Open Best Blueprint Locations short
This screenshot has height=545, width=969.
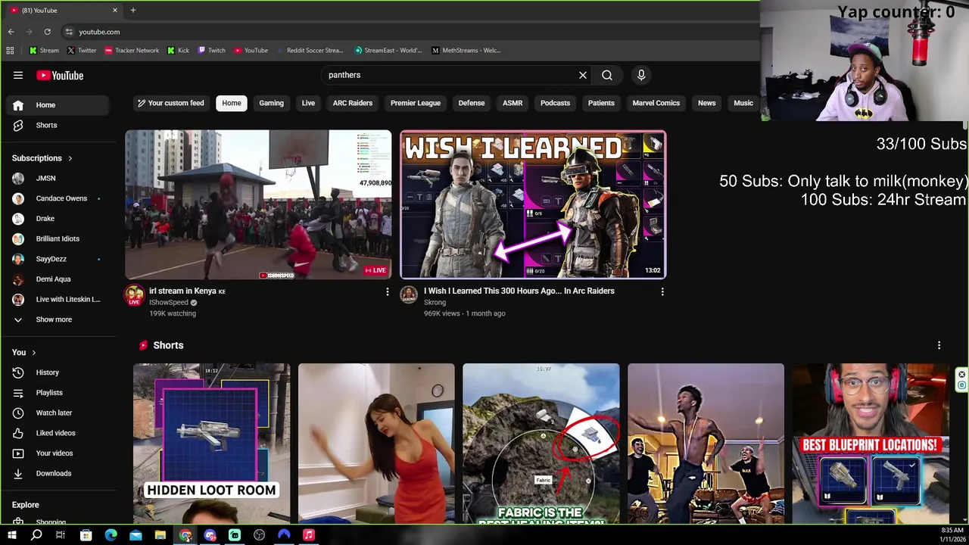[871, 444]
